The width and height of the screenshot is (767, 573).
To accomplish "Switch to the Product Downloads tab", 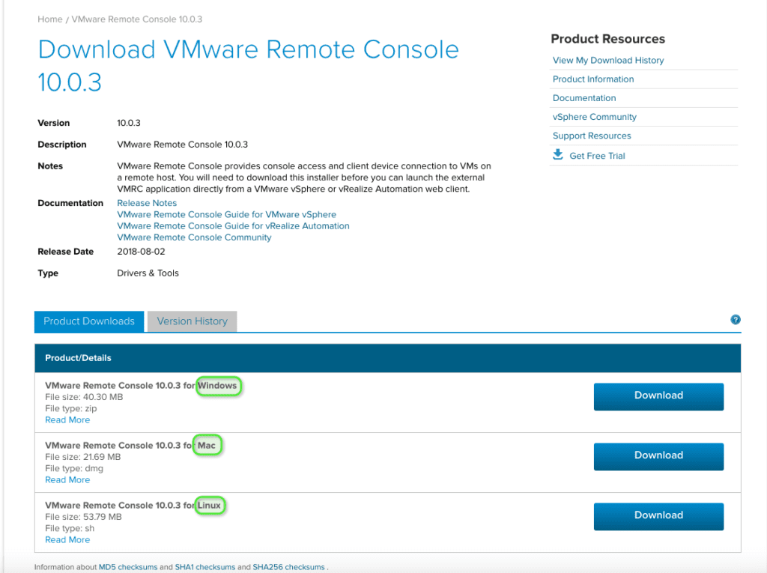I will pos(88,321).
